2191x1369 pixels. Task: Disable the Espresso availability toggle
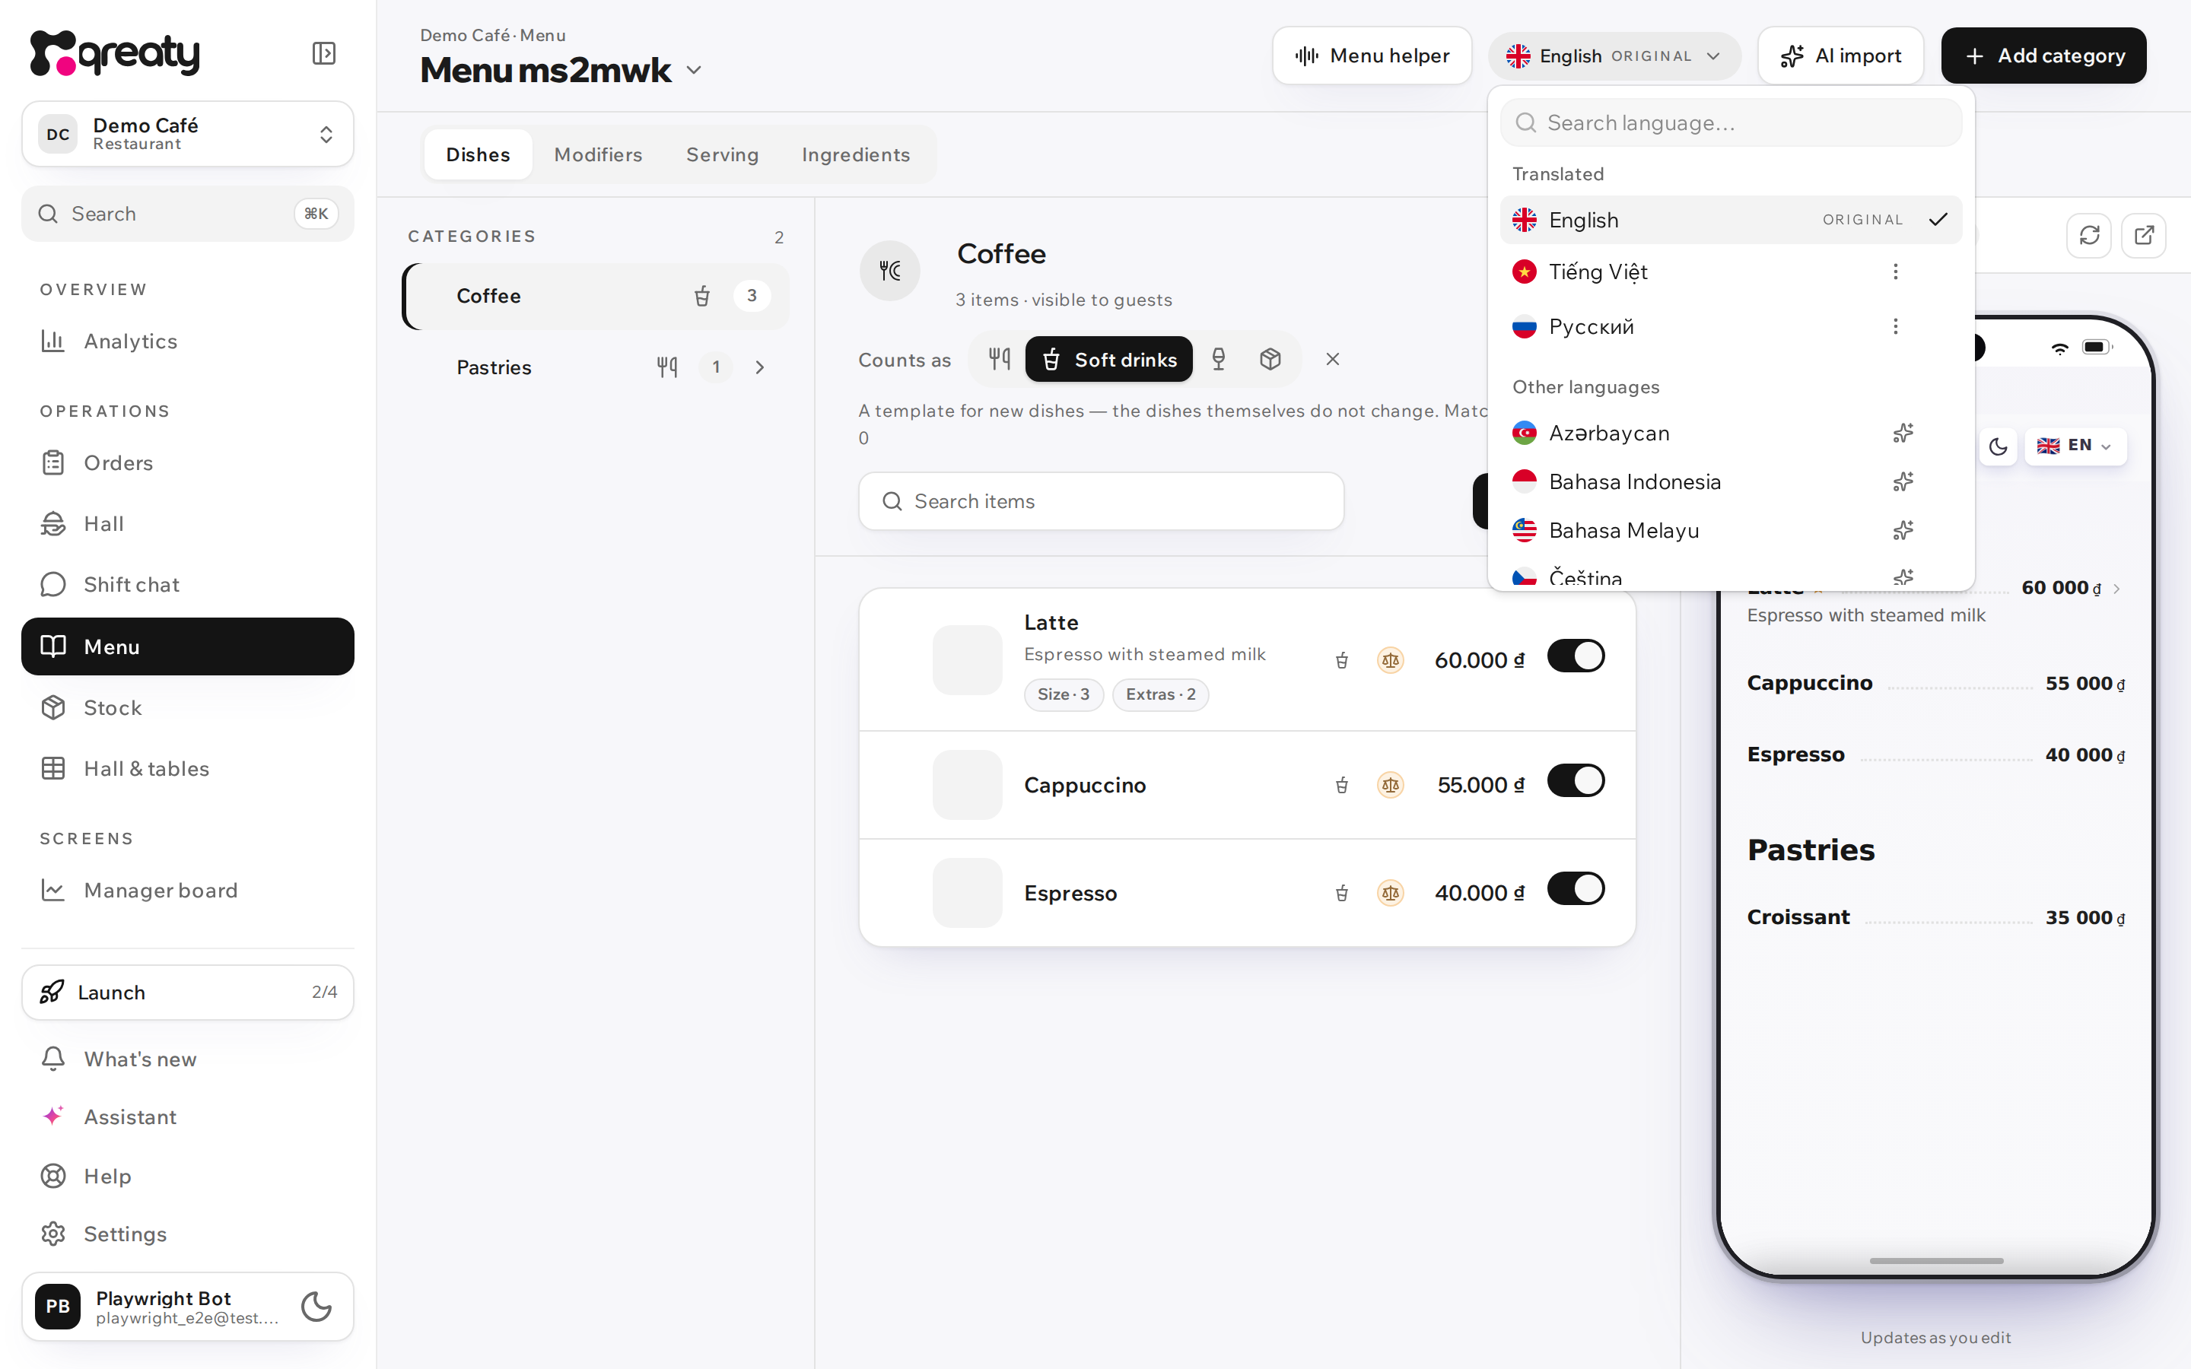point(1576,888)
